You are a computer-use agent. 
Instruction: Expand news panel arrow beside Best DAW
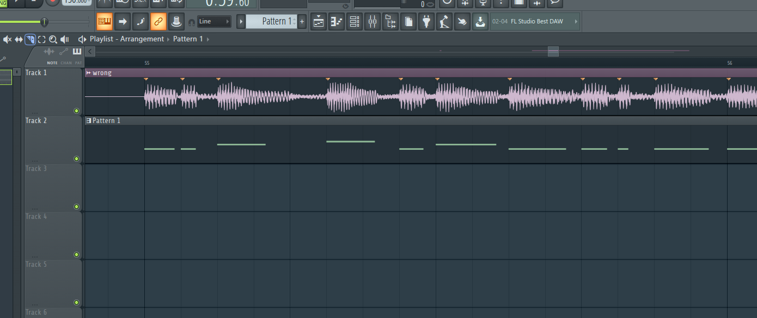[x=576, y=22]
